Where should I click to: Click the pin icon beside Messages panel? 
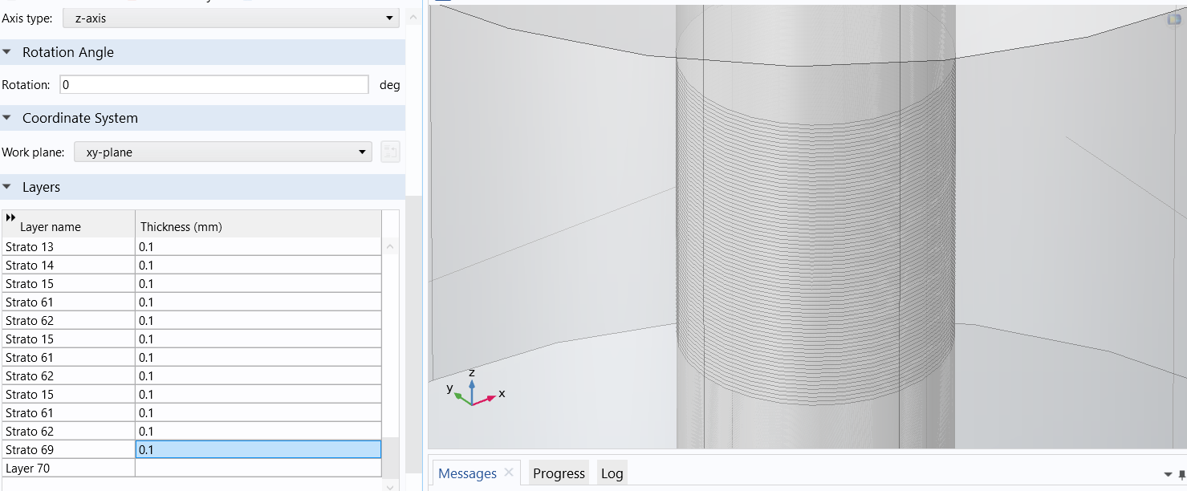[x=1181, y=475]
